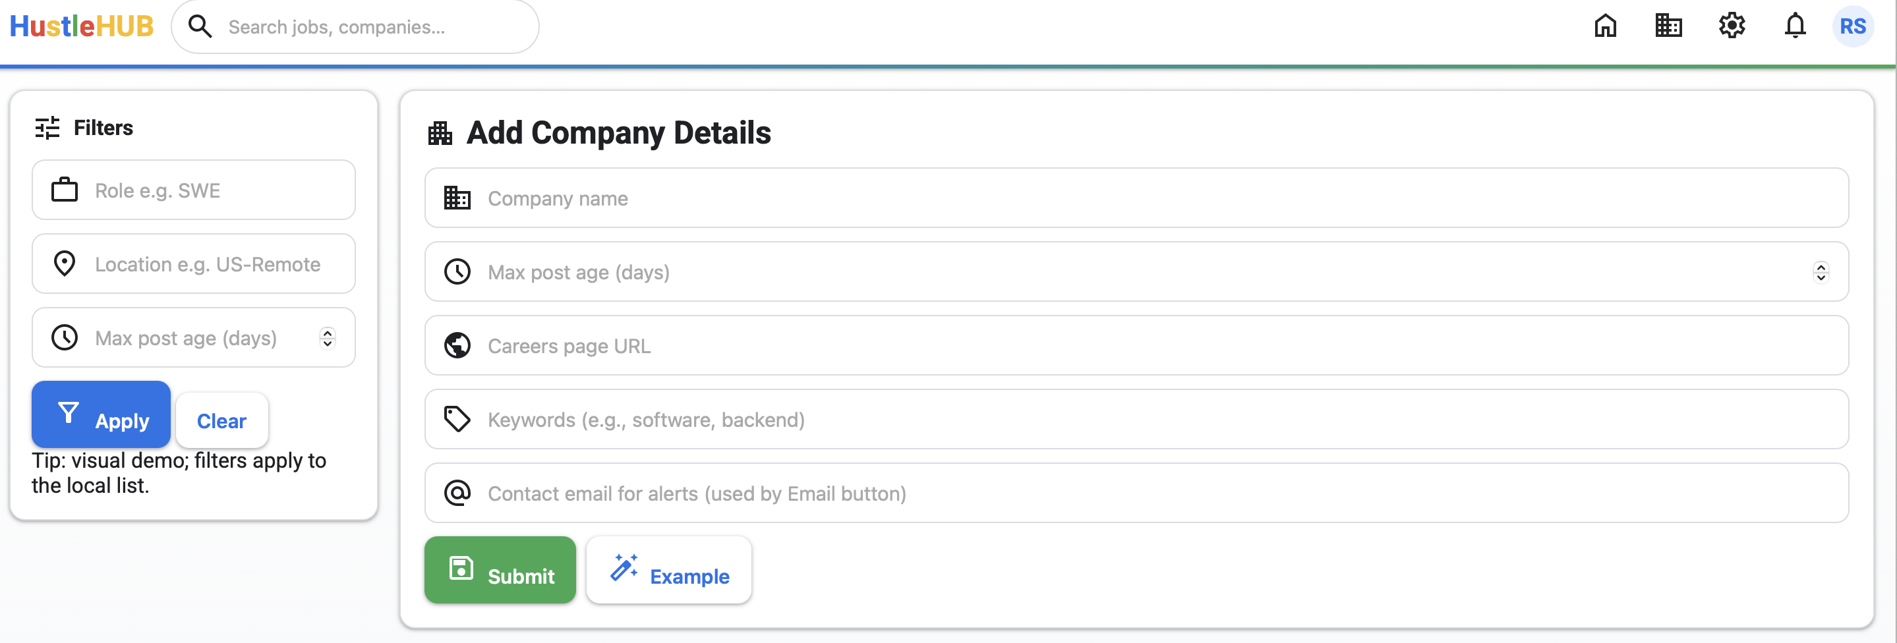Click the company form Max post age stepper
Viewport: 1897px width, 643px height.
(x=1821, y=272)
